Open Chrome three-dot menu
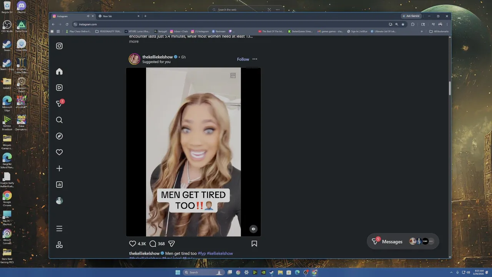The image size is (492, 277). coord(447,24)
